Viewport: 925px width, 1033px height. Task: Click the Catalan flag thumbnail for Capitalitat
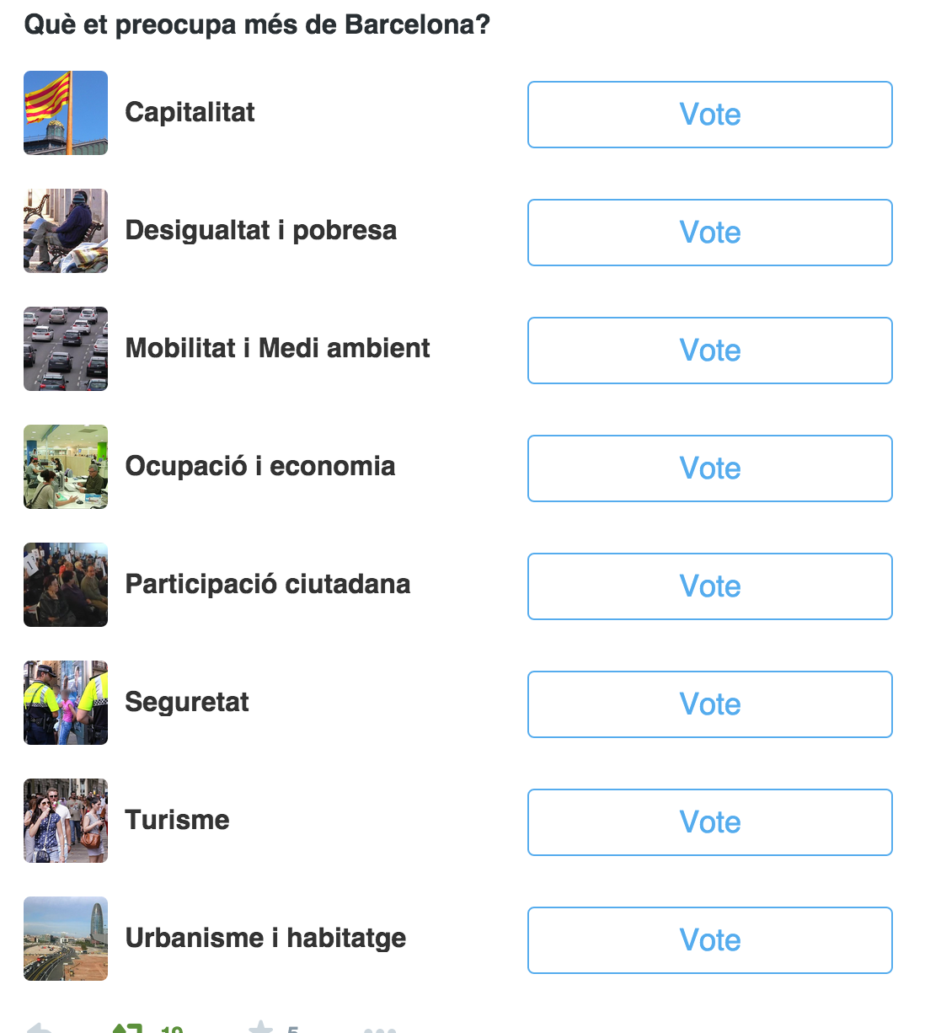(x=66, y=113)
